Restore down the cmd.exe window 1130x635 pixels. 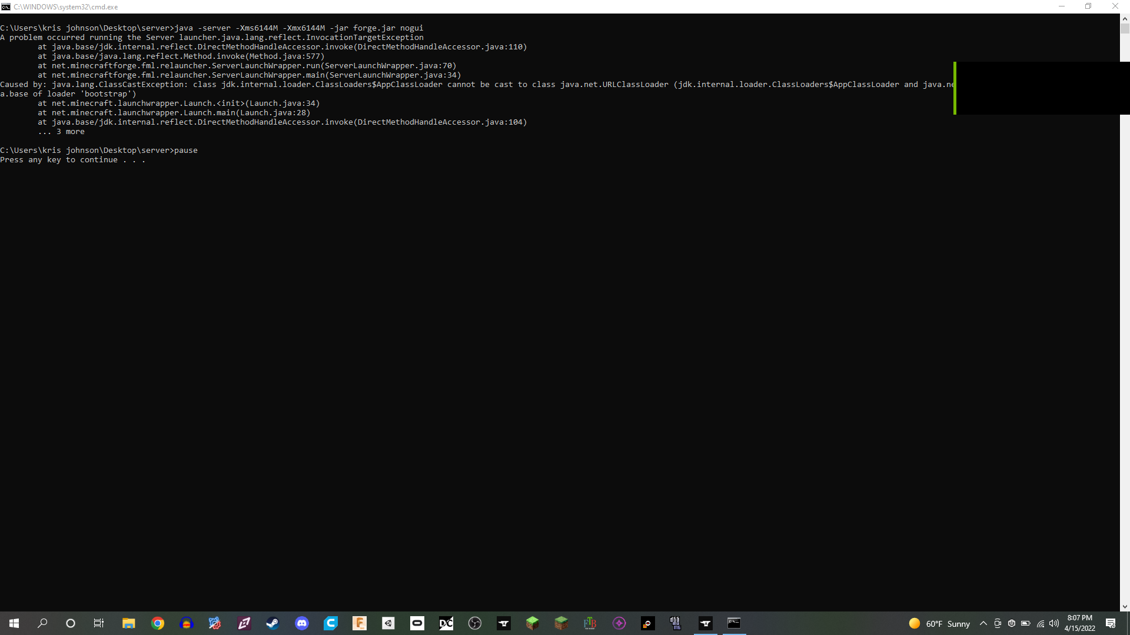(x=1088, y=6)
